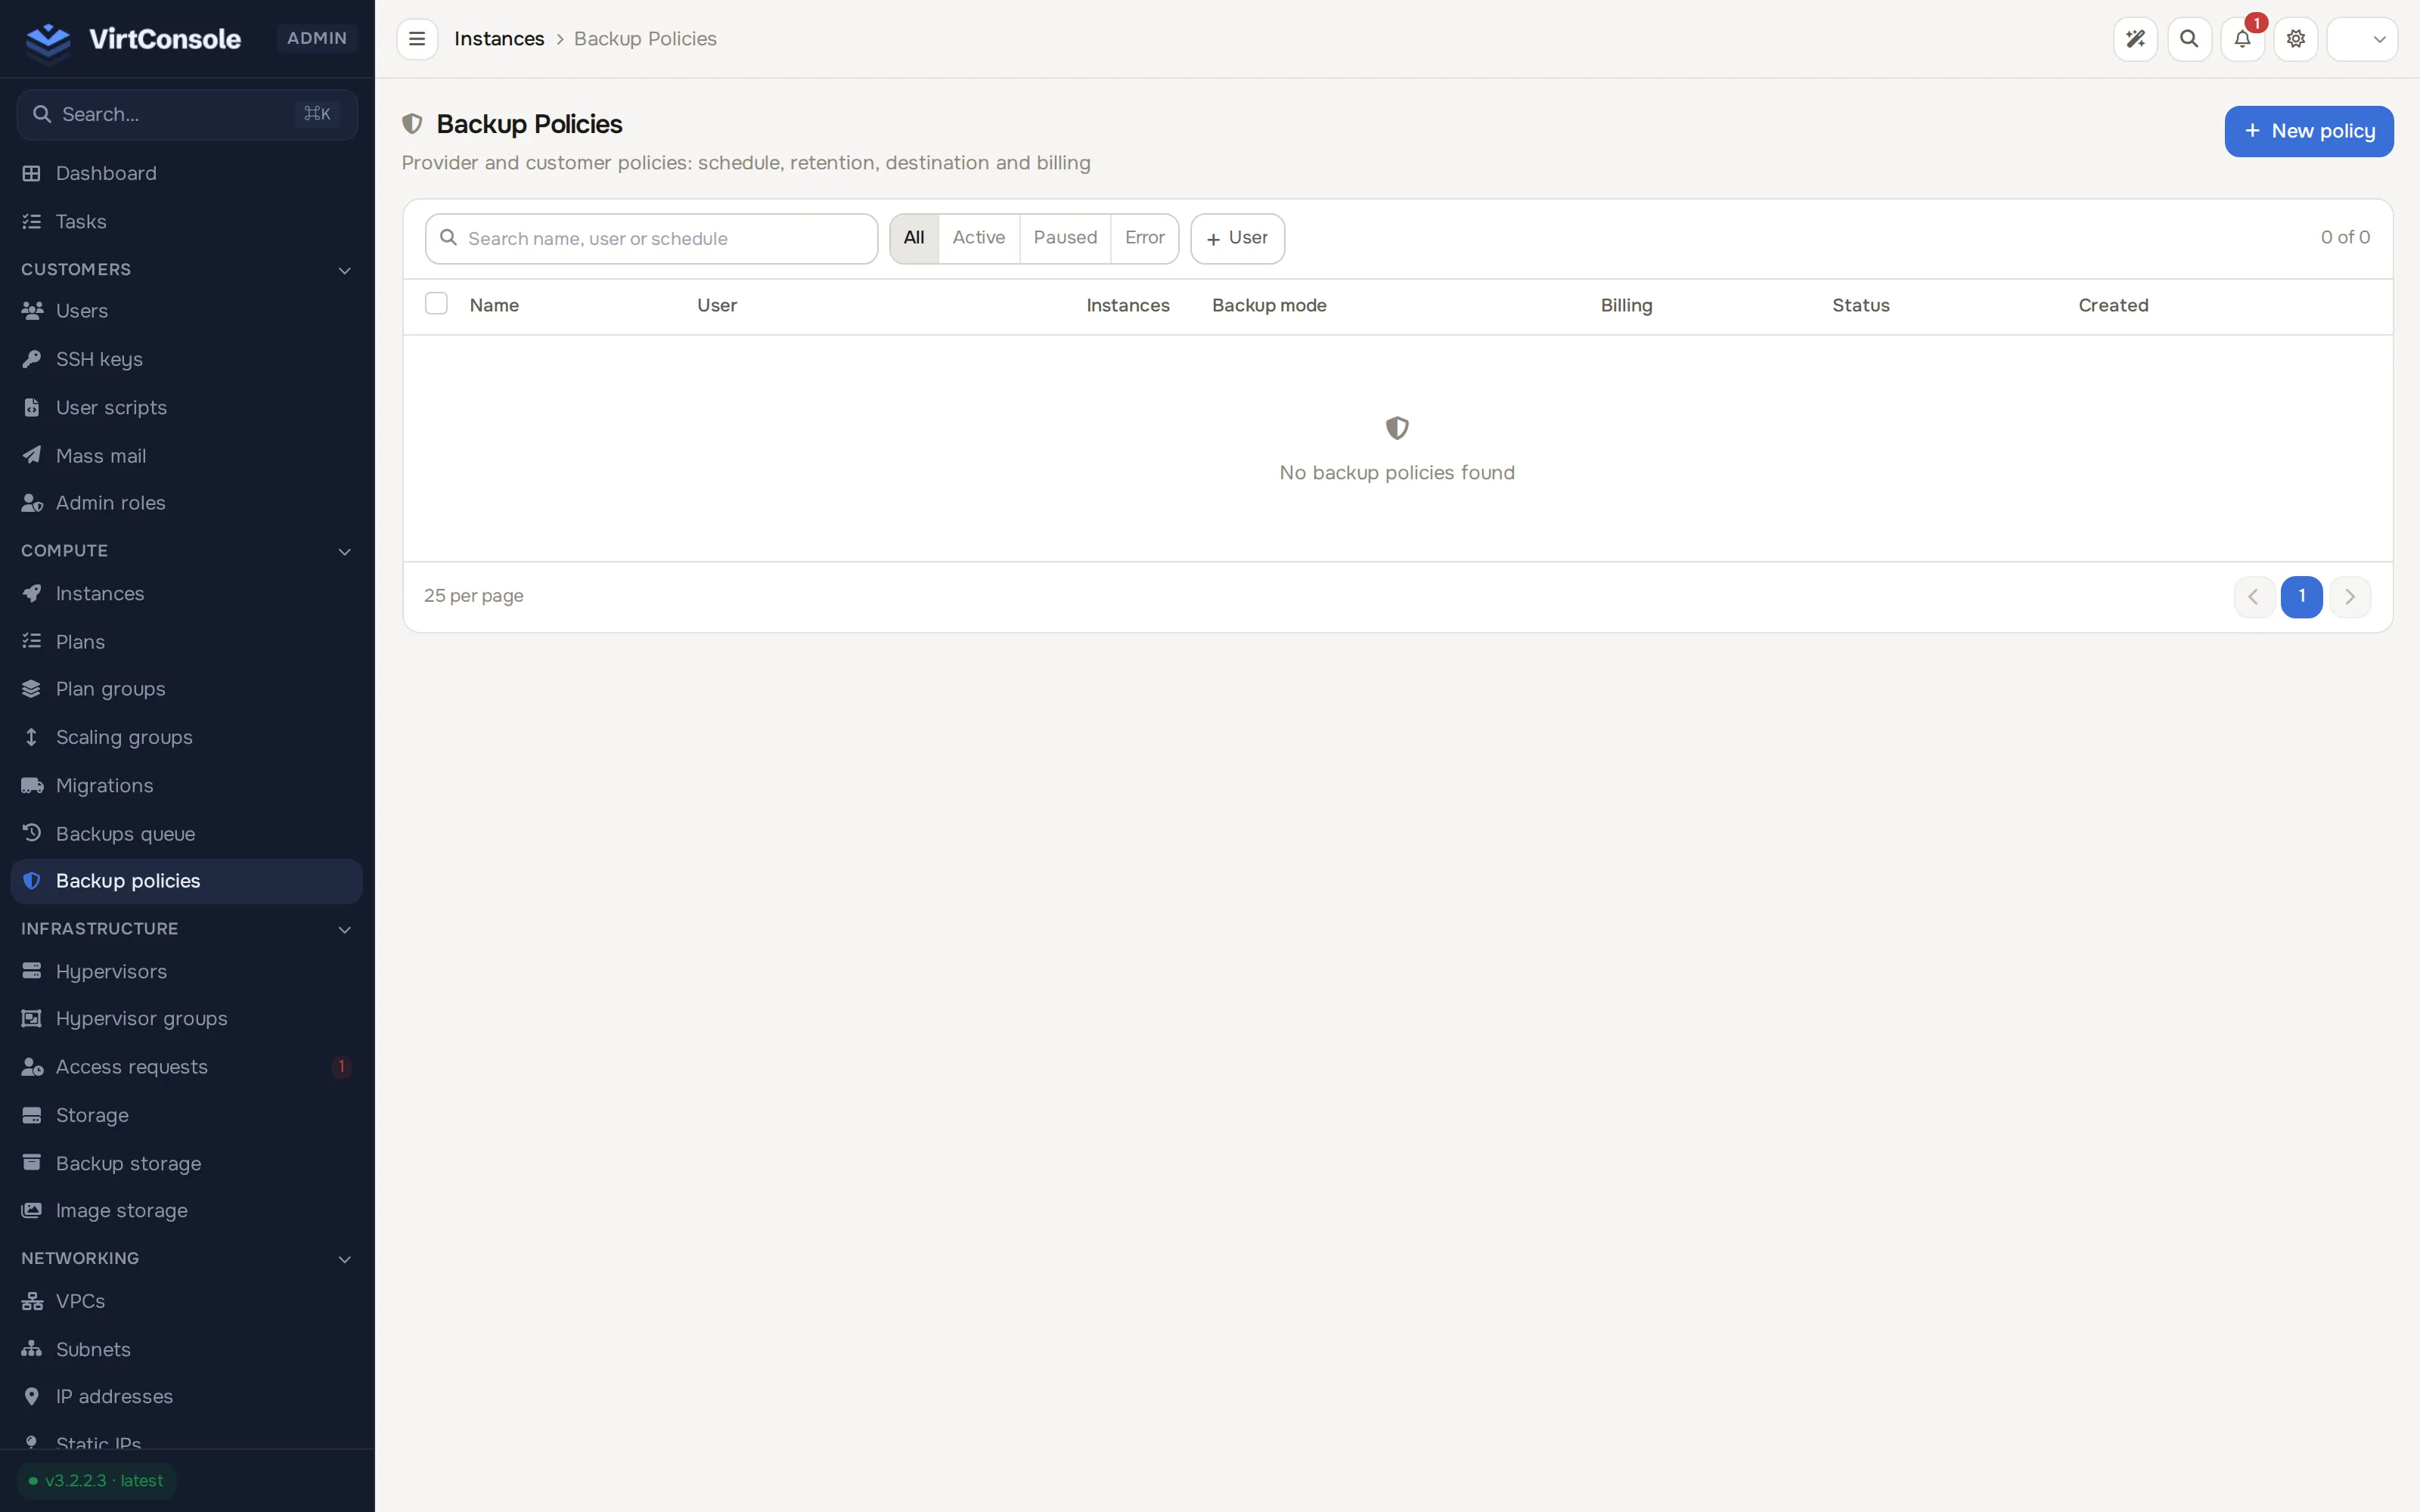
Task: Add a User filter
Action: pyautogui.click(x=1237, y=238)
